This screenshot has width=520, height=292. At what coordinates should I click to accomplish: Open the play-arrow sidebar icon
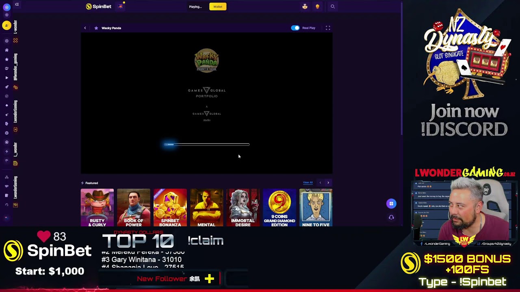pos(6,78)
